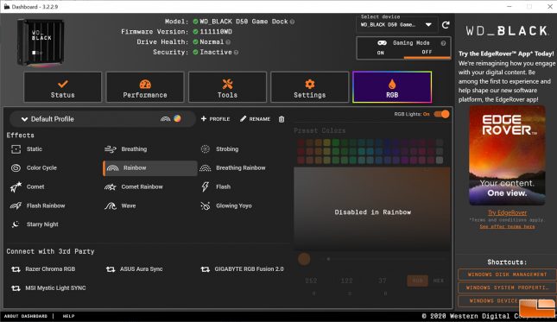This screenshot has height=322, width=557.
Task: Toggle RGB Lights switch off
Action: coord(441,114)
